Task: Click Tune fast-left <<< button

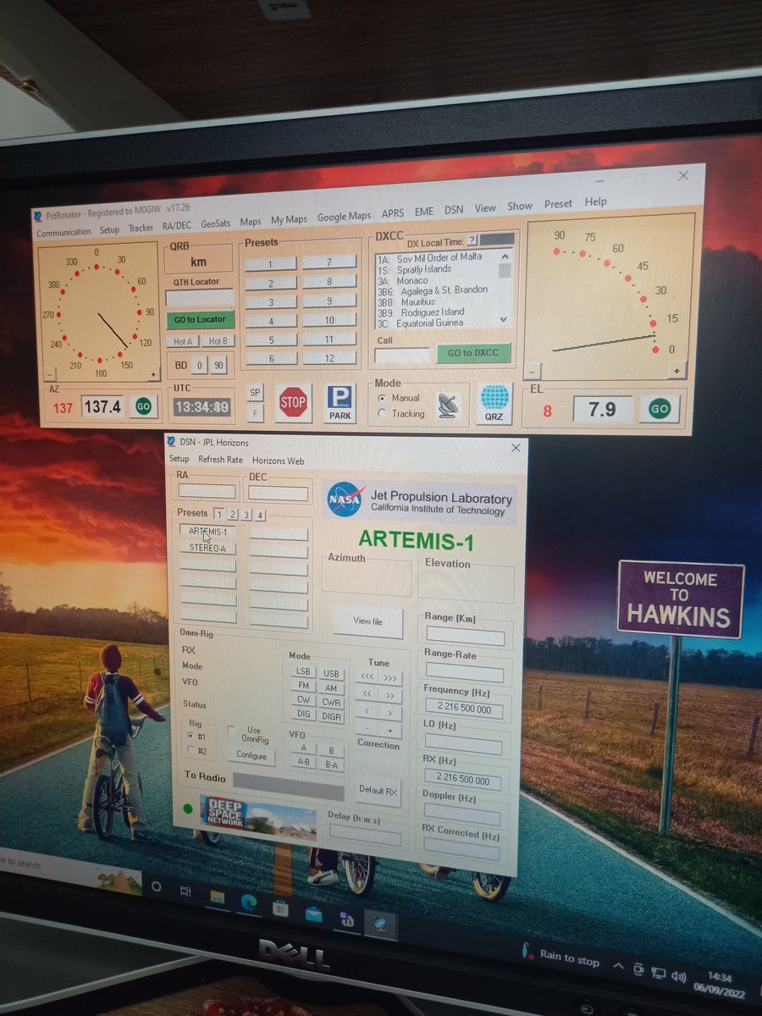Action: 367,677
